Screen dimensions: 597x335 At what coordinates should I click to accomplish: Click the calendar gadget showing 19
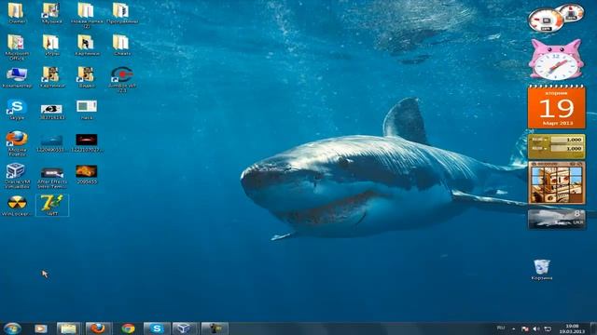tap(556, 107)
